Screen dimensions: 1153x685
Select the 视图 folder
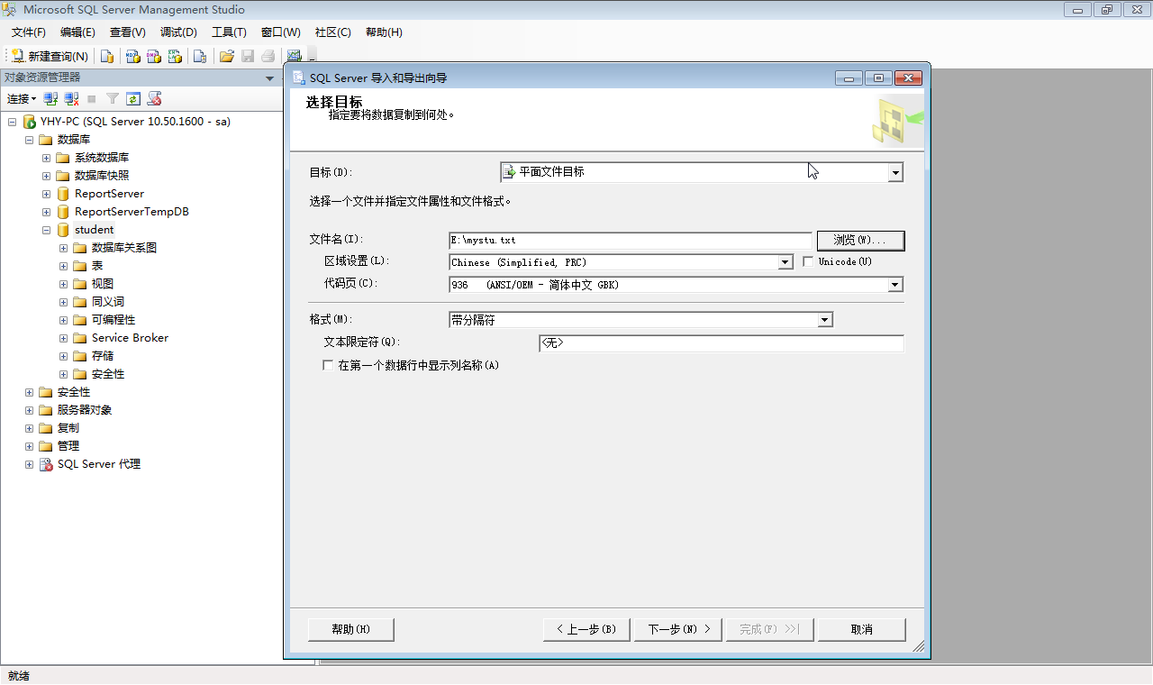(102, 284)
